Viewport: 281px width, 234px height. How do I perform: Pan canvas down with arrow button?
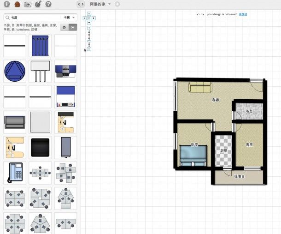pyautogui.click(x=89, y=23)
